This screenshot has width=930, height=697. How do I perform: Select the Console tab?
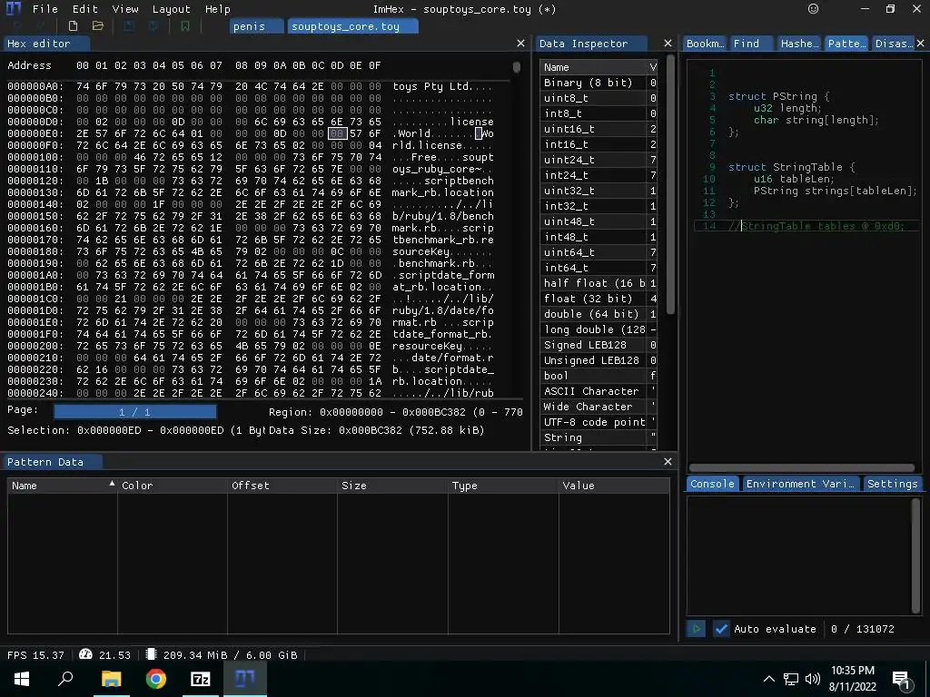[x=712, y=484]
